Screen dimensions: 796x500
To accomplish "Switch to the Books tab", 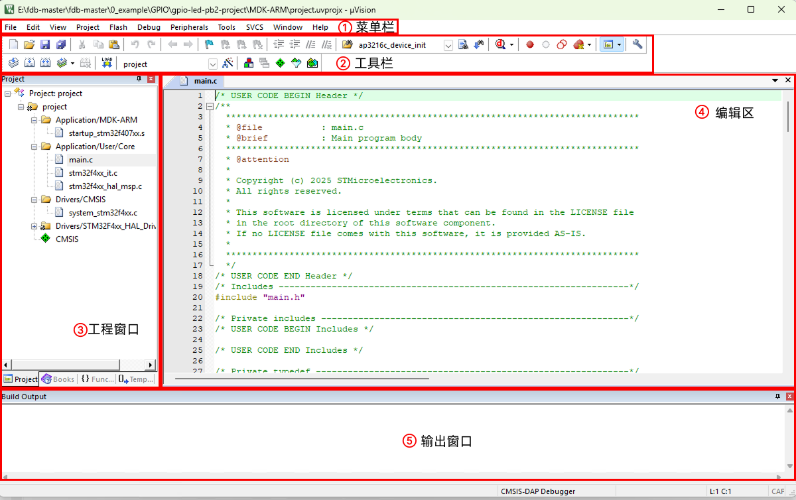I will tap(58, 379).
